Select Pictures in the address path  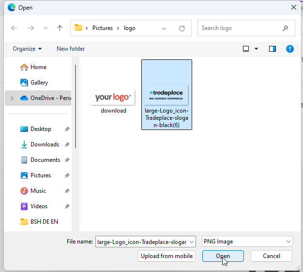(x=103, y=28)
